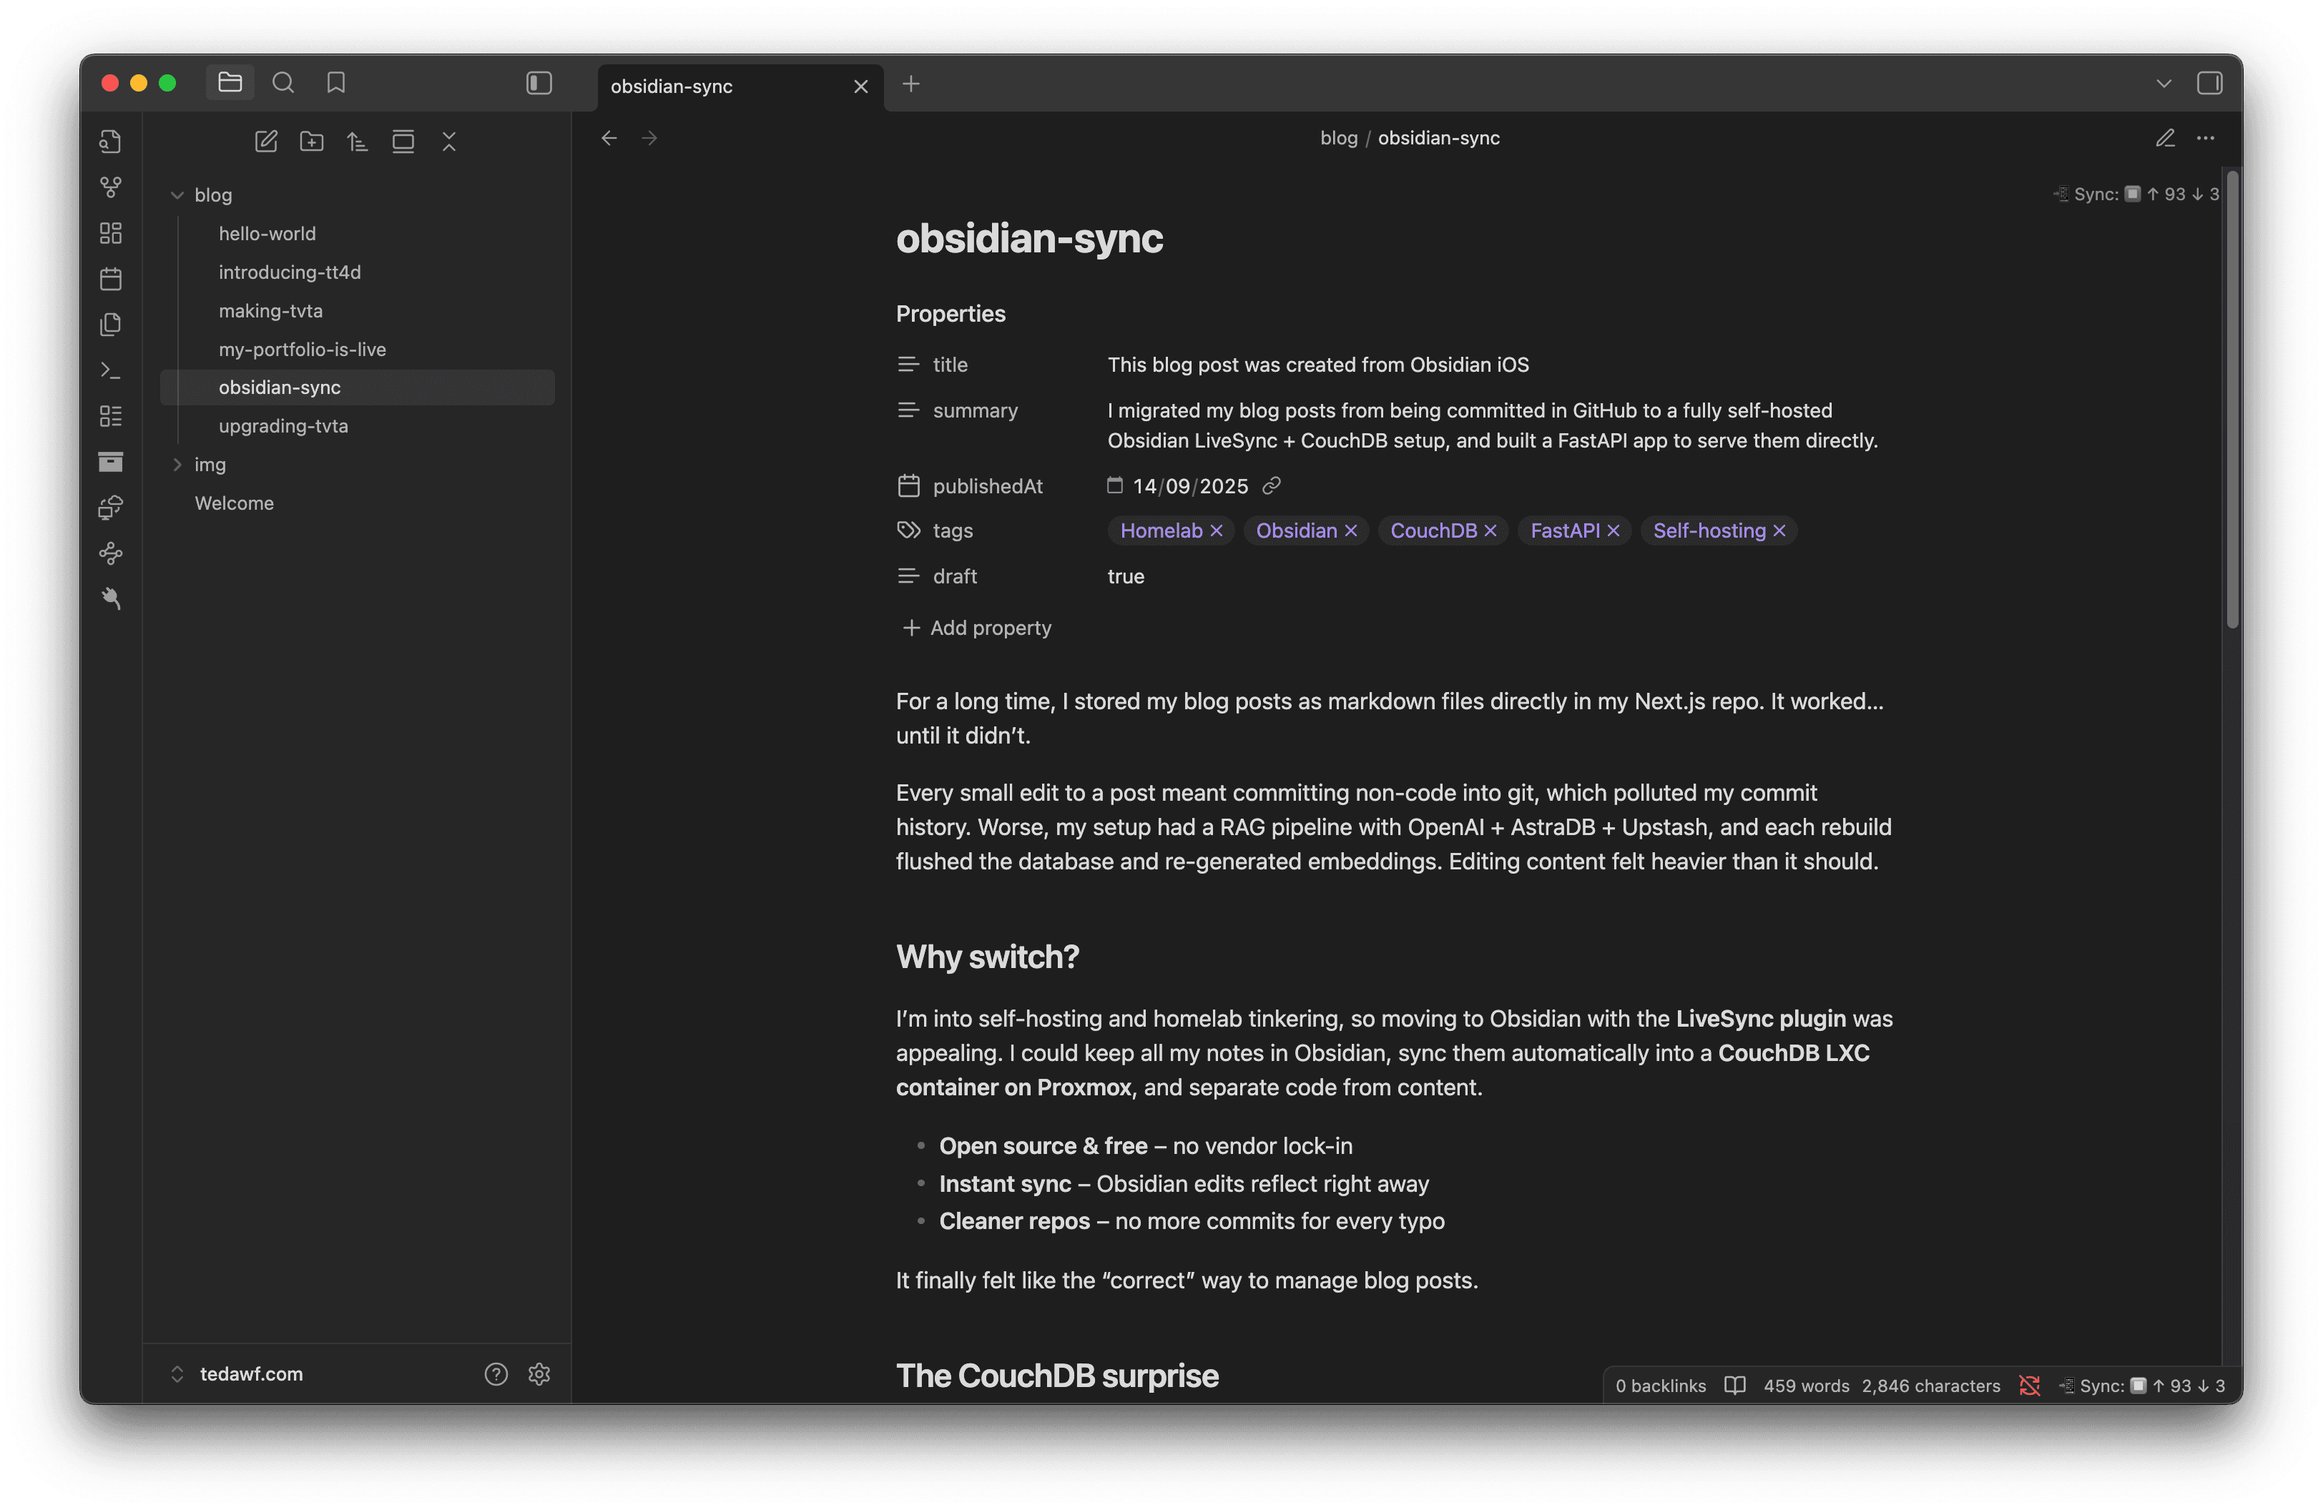Remove the CouchDB tag
The width and height of the screenshot is (2323, 1510).
pyautogui.click(x=1490, y=531)
